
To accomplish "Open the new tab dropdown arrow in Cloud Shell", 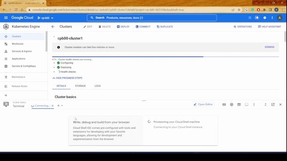I will [62, 106].
